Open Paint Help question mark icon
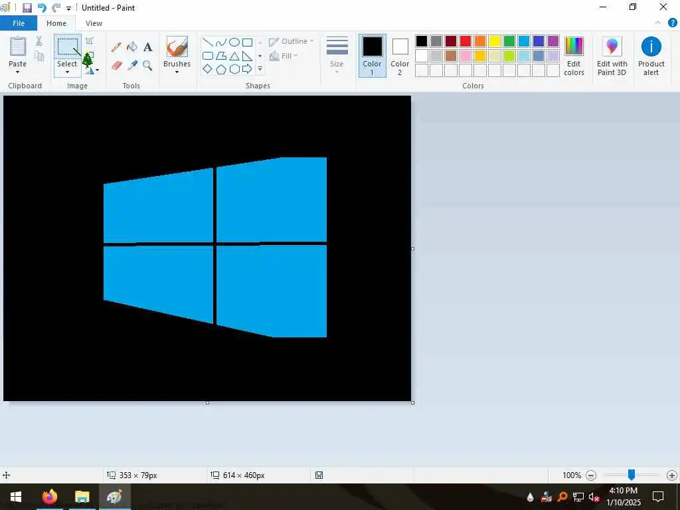Image resolution: width=680 pixels, height=510 pixels. [x=672, y=23]
